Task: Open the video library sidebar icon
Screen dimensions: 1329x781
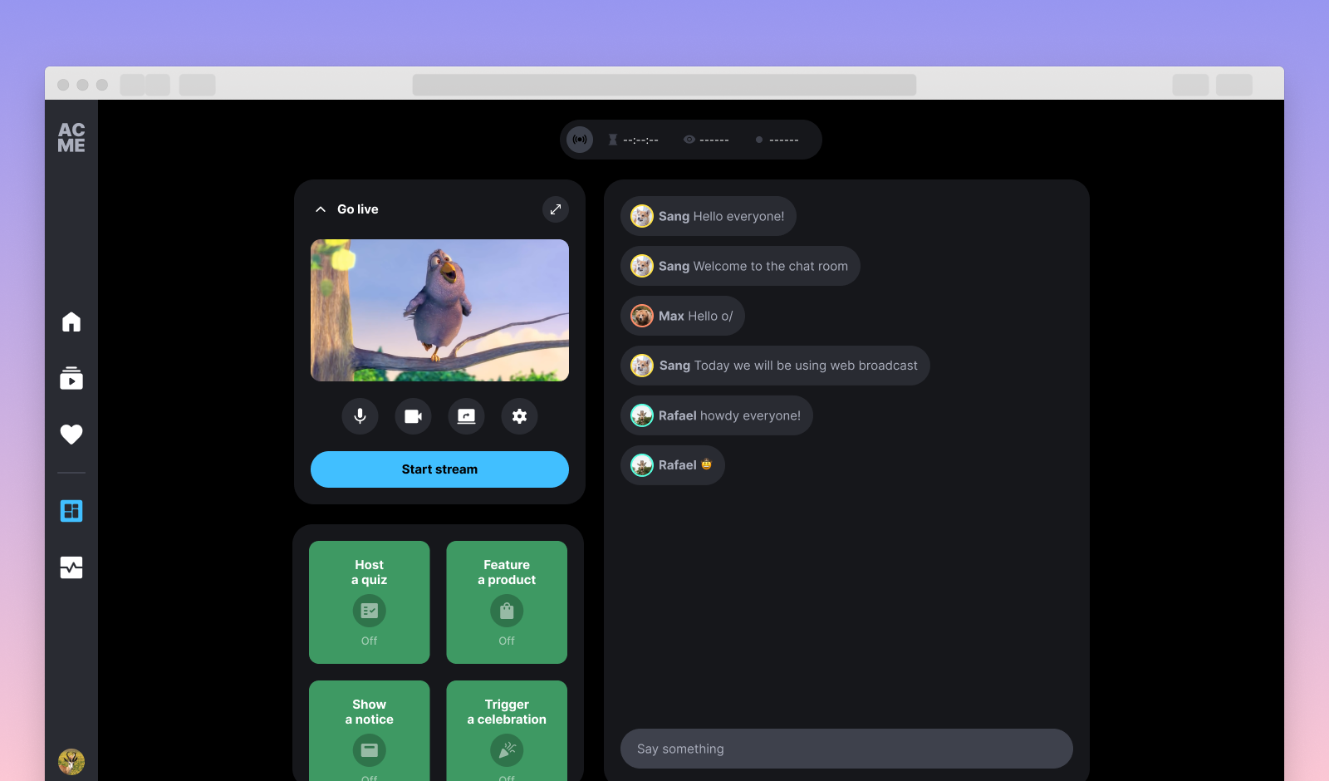Action: [x=71, y=378]
